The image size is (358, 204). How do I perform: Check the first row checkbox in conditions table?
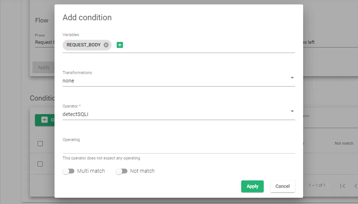[40, 164]
